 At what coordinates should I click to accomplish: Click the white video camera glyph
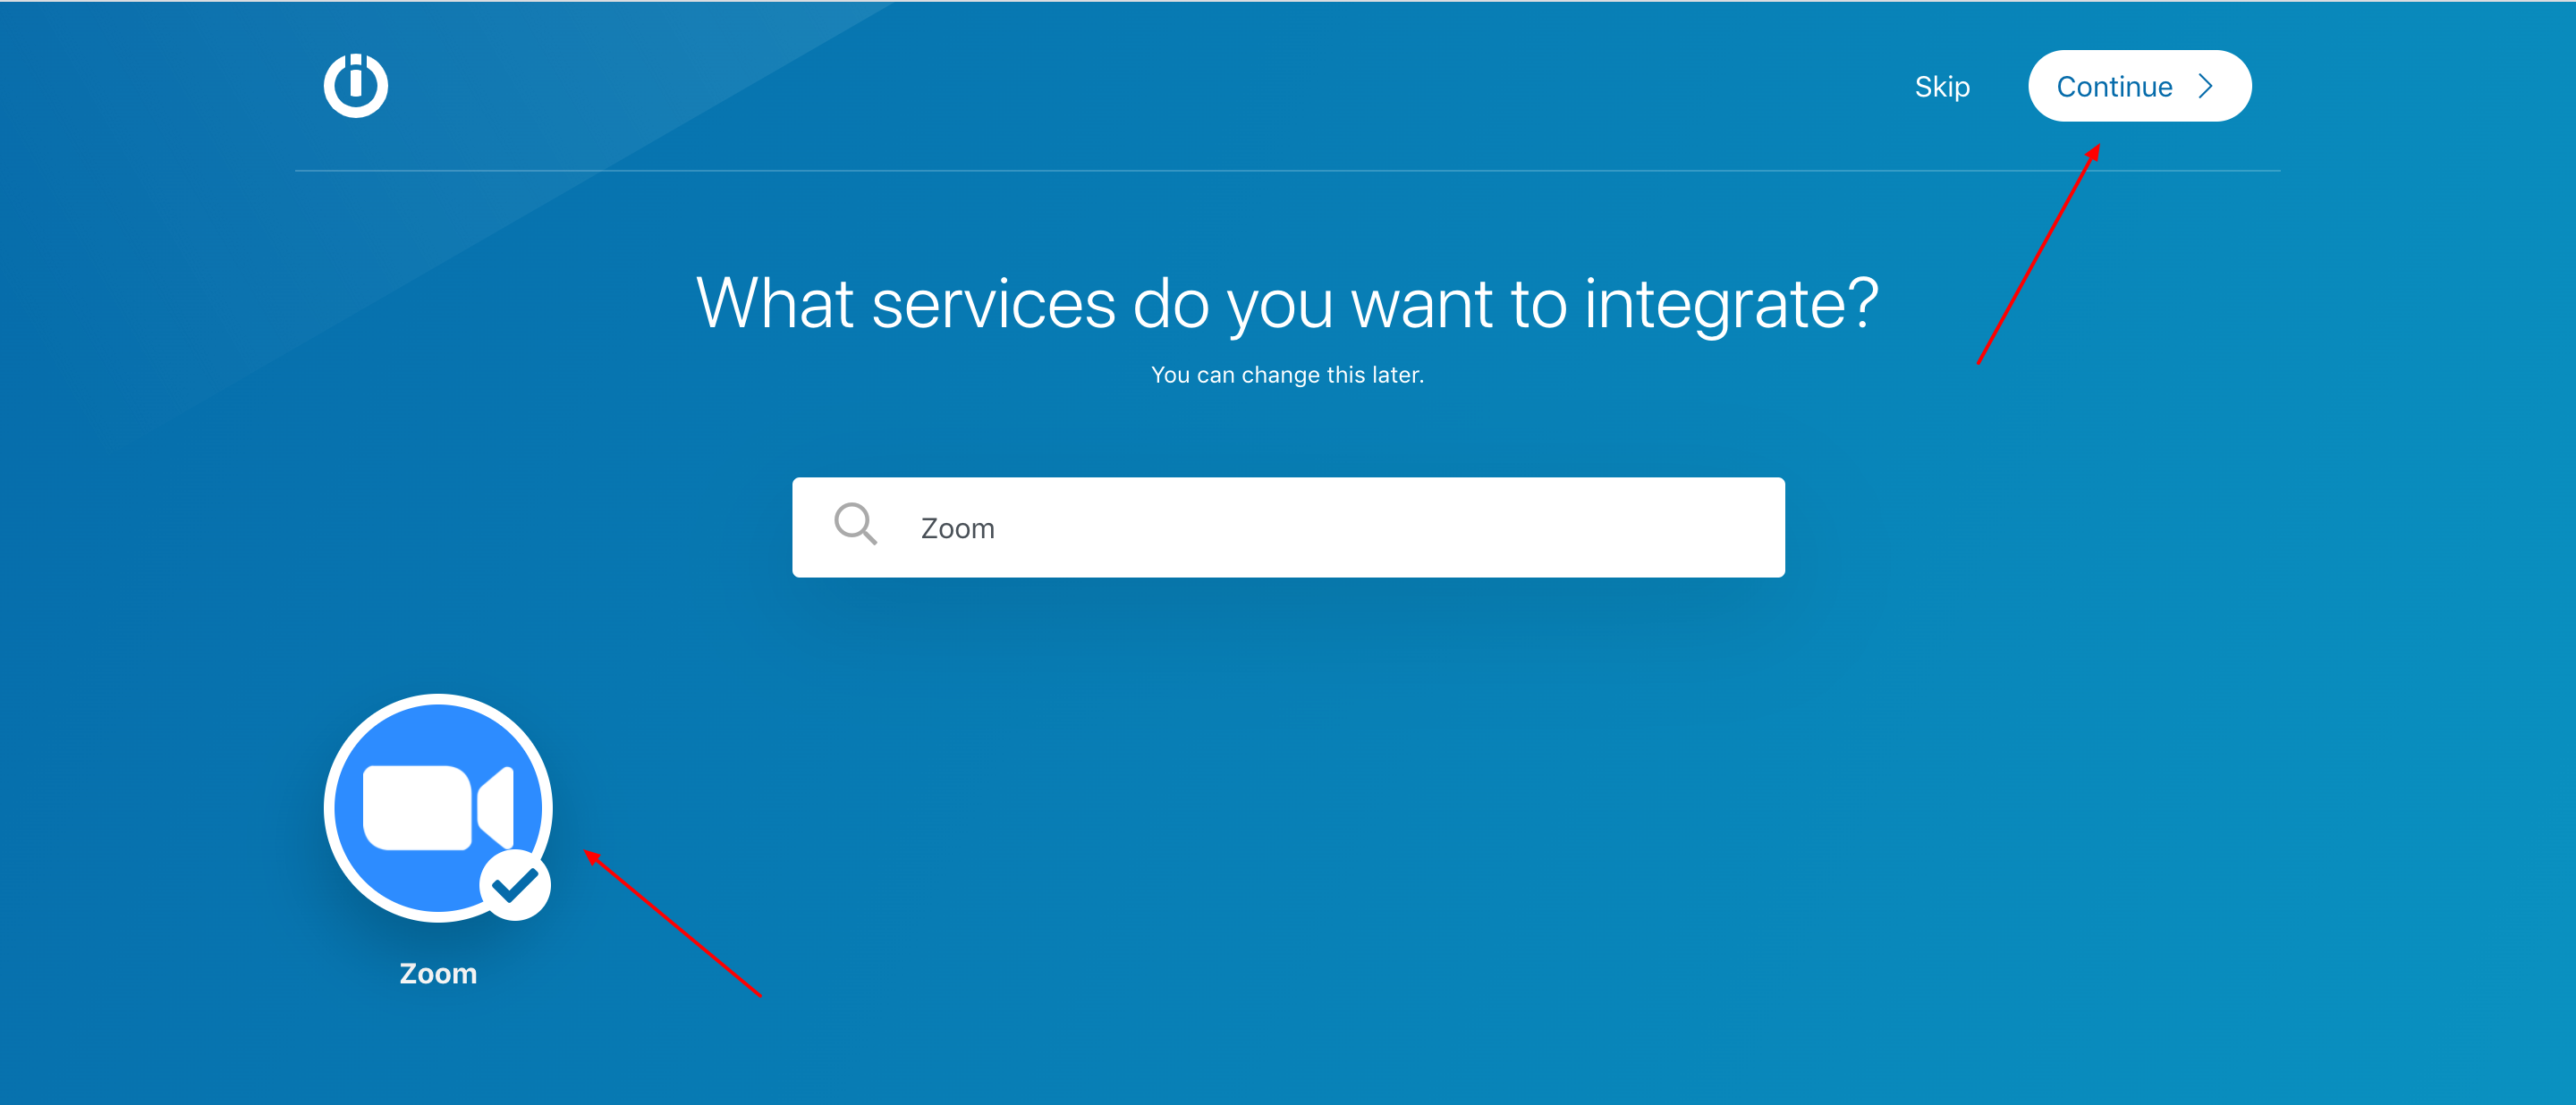click(417, 807)
